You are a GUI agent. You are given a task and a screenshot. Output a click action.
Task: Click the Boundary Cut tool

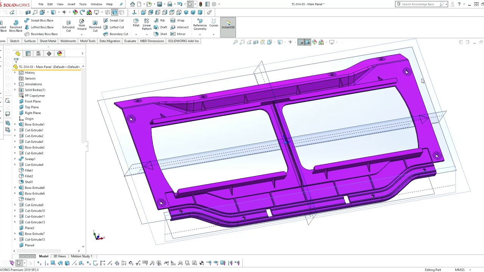pyautogui.click(x=116, y=34)
